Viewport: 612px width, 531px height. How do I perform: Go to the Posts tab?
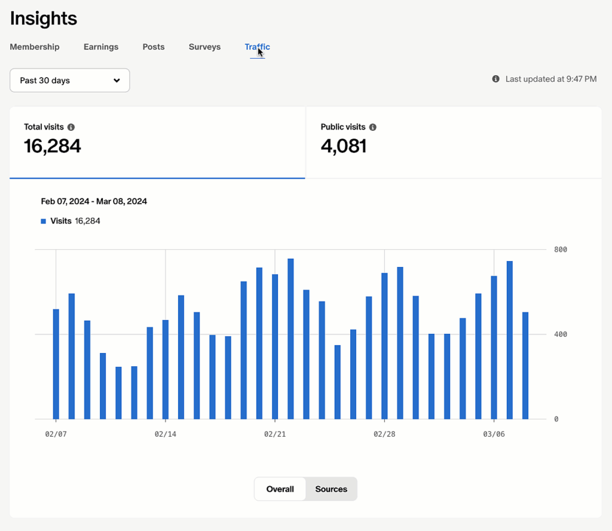click(154, 47)
